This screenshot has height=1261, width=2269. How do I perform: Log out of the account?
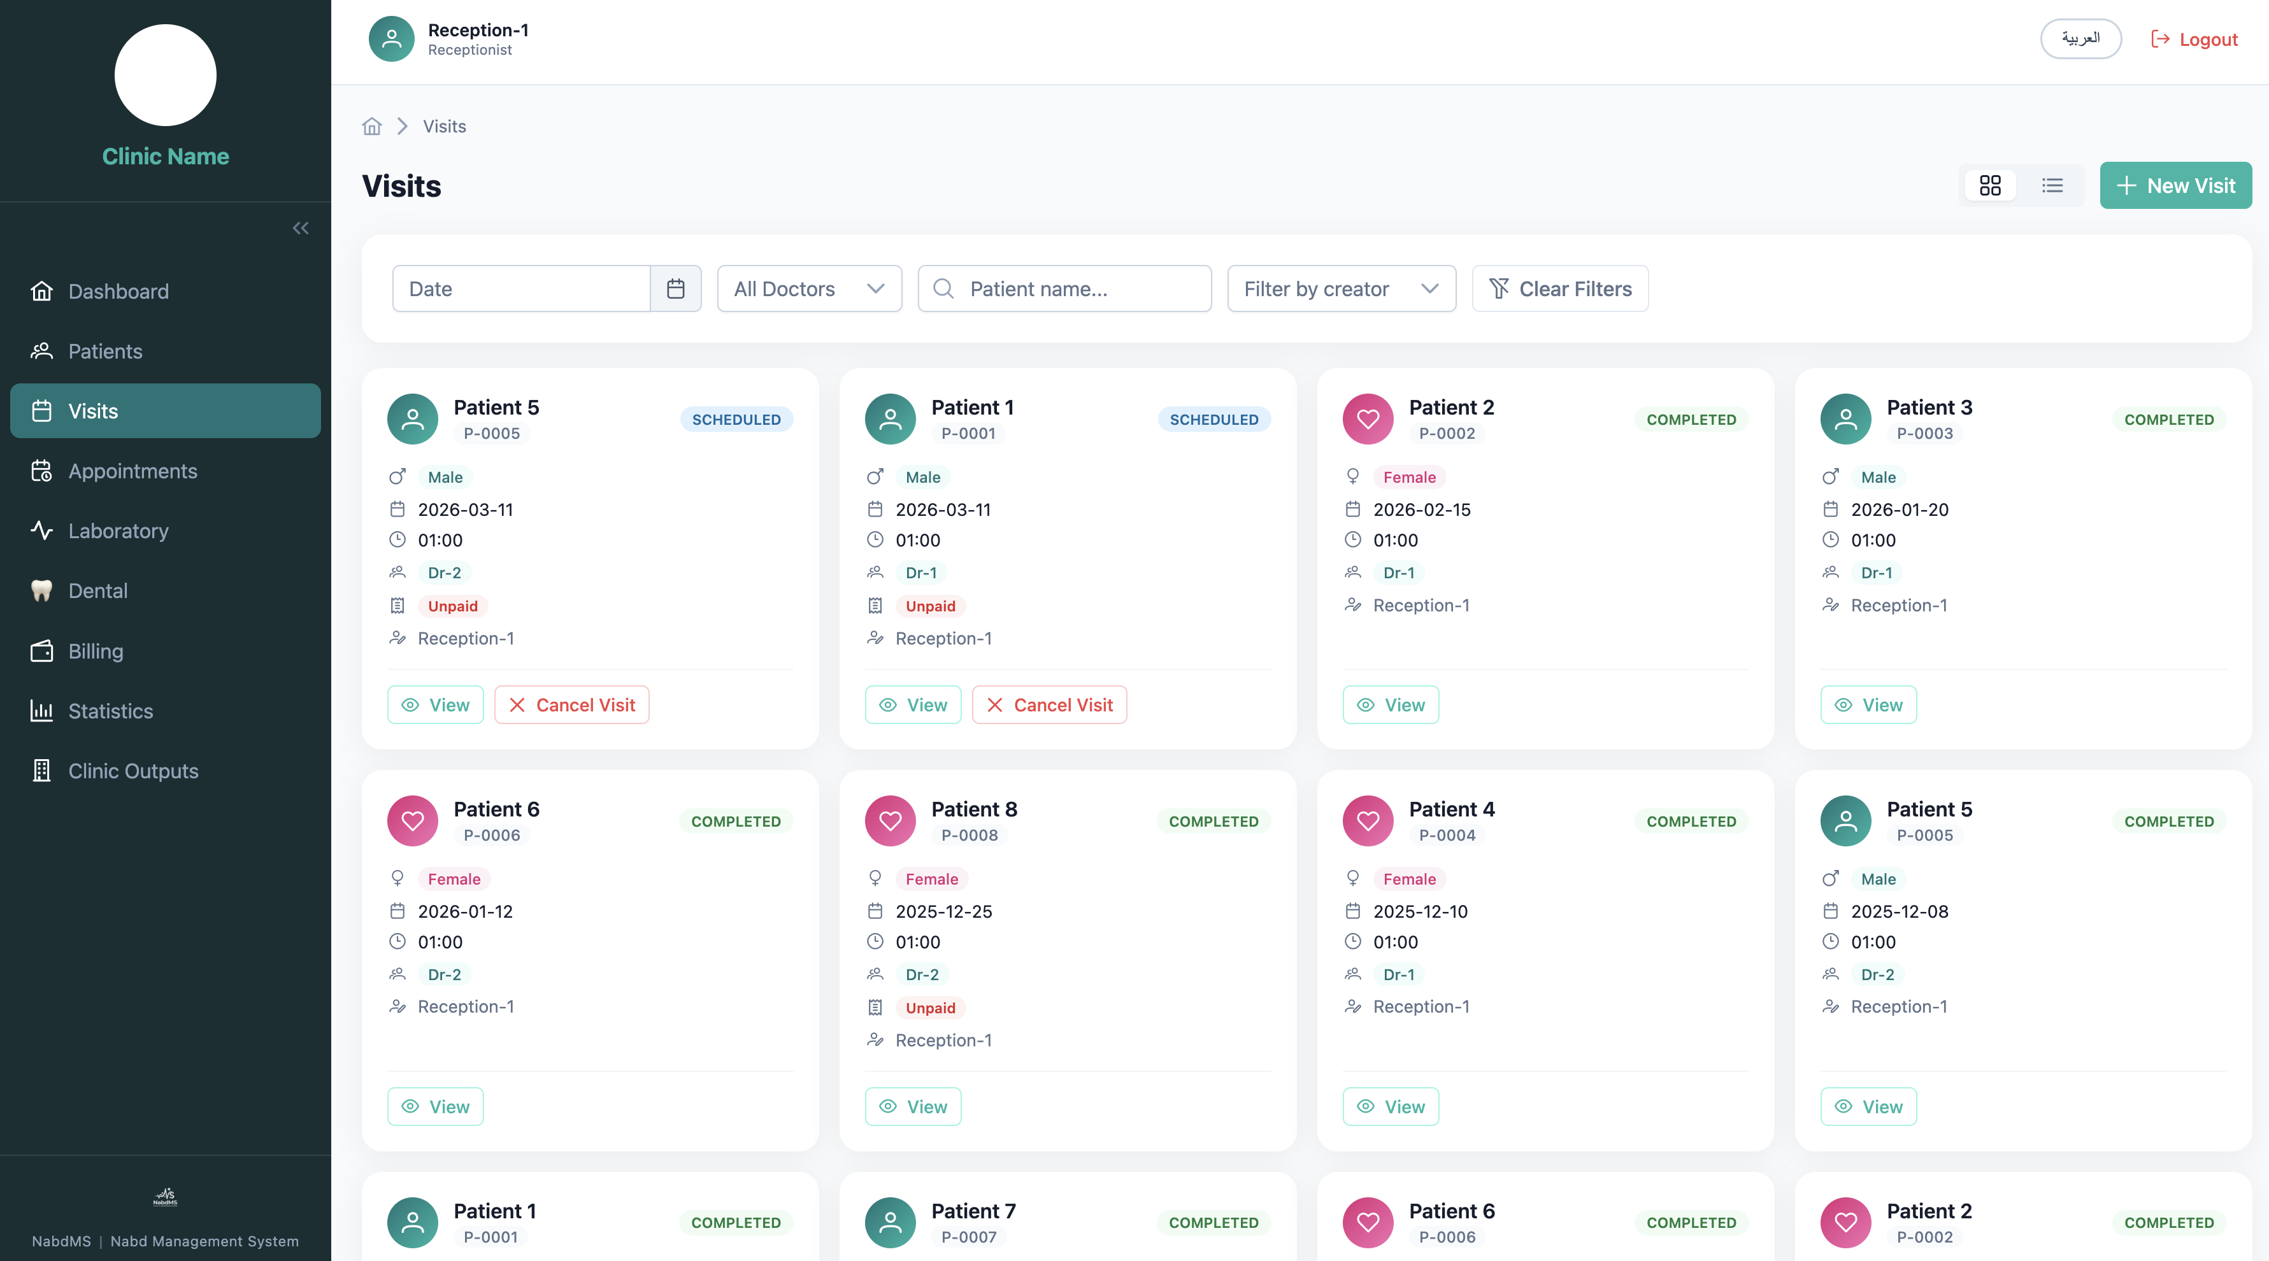pos(2194,39)
